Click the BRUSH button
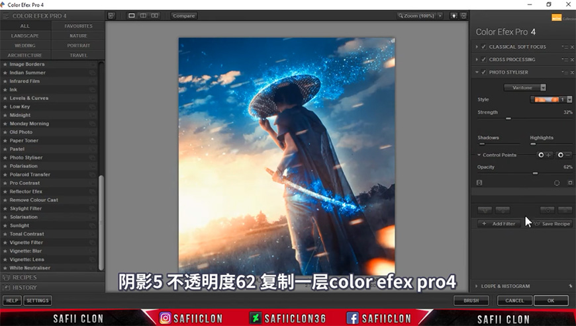576x326 pixels. click(471, 301)
